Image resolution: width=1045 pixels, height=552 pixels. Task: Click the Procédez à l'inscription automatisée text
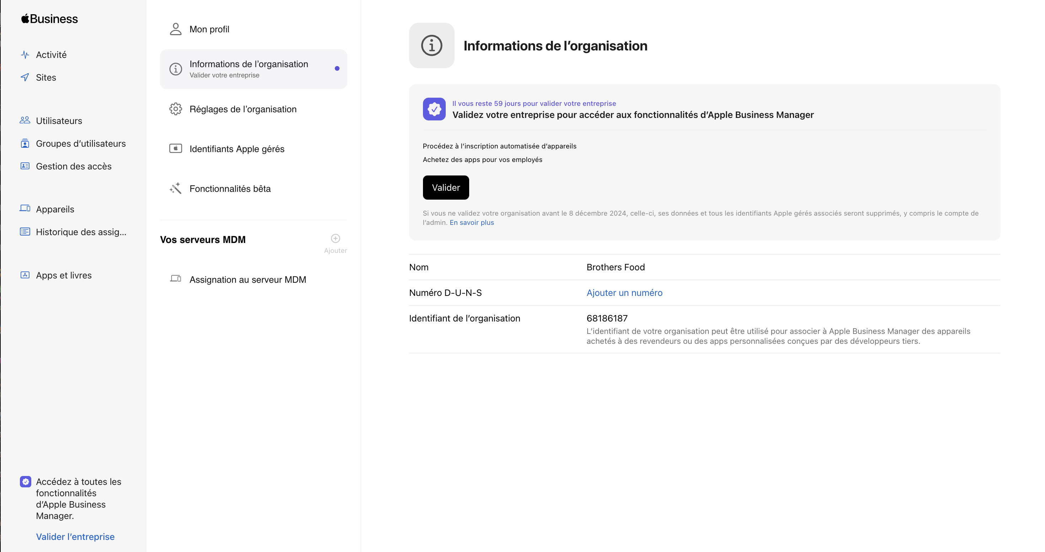pyautogui.click(x=499, y=146)
